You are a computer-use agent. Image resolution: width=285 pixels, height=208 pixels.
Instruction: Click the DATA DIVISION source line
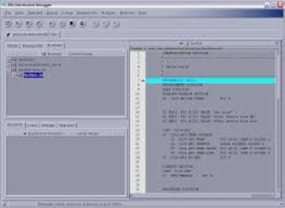[x=176, y=90]
